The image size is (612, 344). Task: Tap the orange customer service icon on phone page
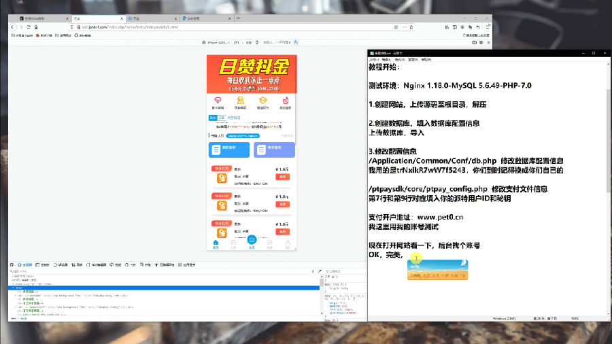click(x=241, y=101)
